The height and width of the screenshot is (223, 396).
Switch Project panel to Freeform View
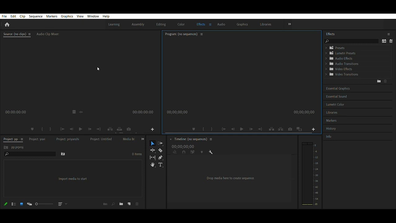pos(29,204)
